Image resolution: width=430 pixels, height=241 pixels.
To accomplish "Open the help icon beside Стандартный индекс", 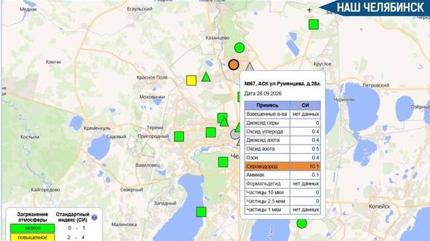I will pyautogui.click(x=94, y=217).
